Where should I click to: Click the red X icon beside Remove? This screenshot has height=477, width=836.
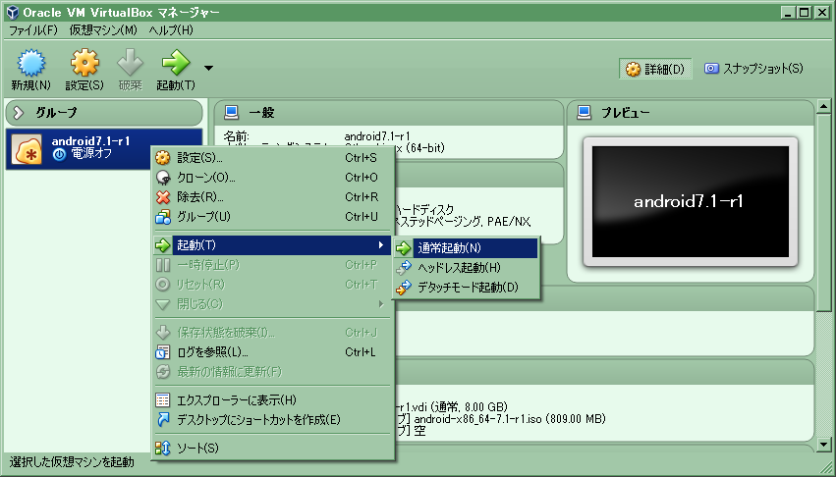tap(163, 197)
